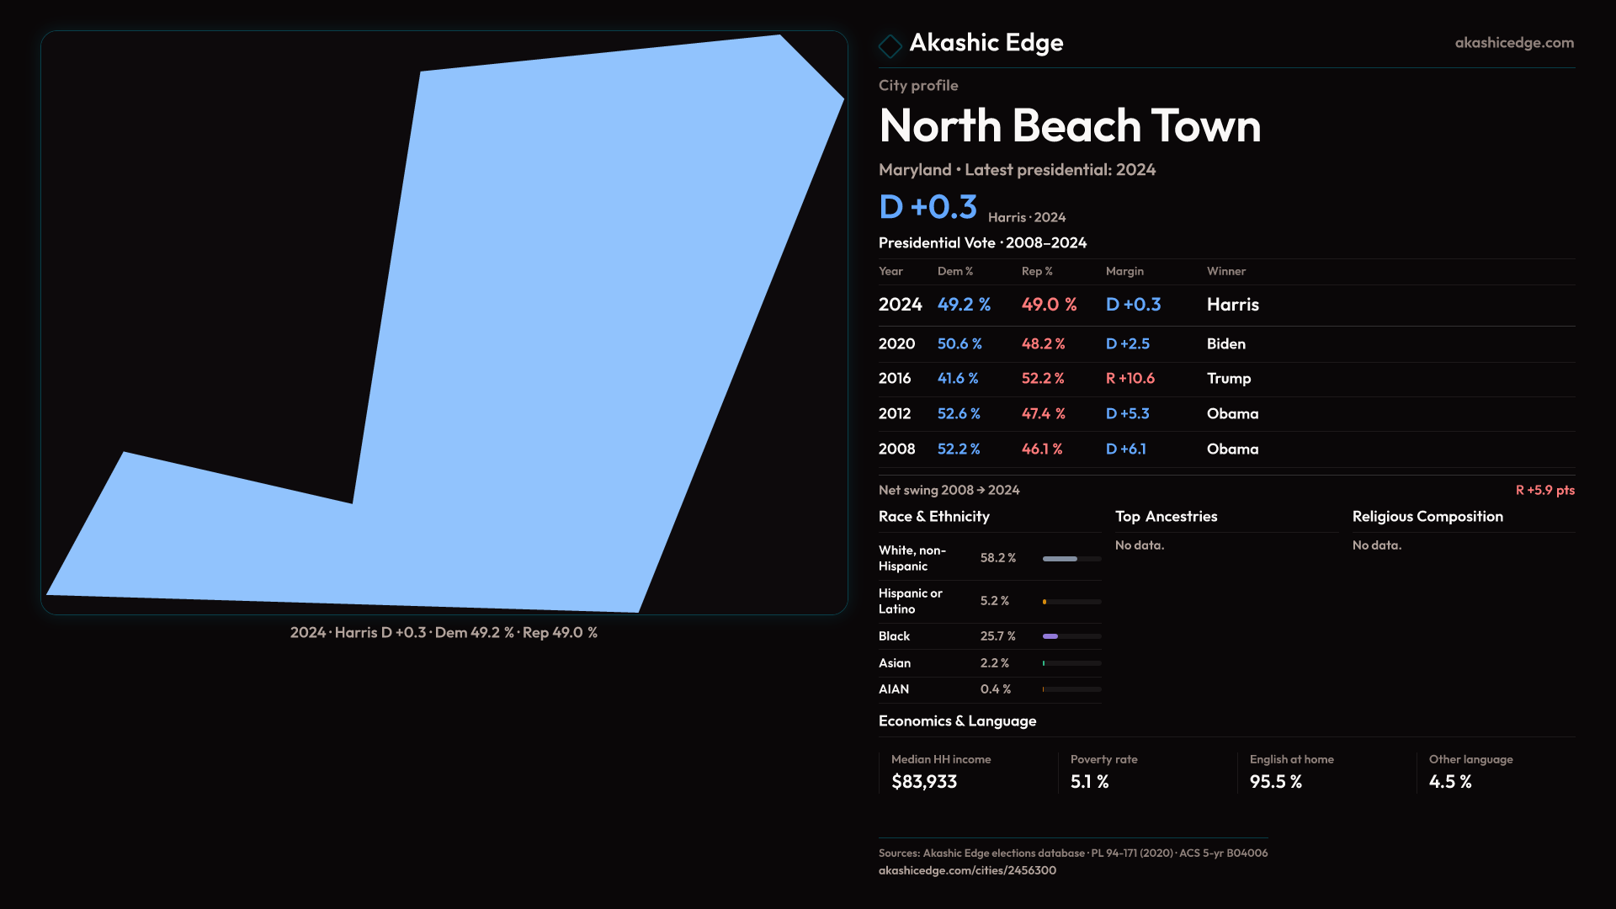Click the Akashic Edge diamond logo icon
Screen dimensions: 1616x909
pyautogui.click(x=890, y=45)
